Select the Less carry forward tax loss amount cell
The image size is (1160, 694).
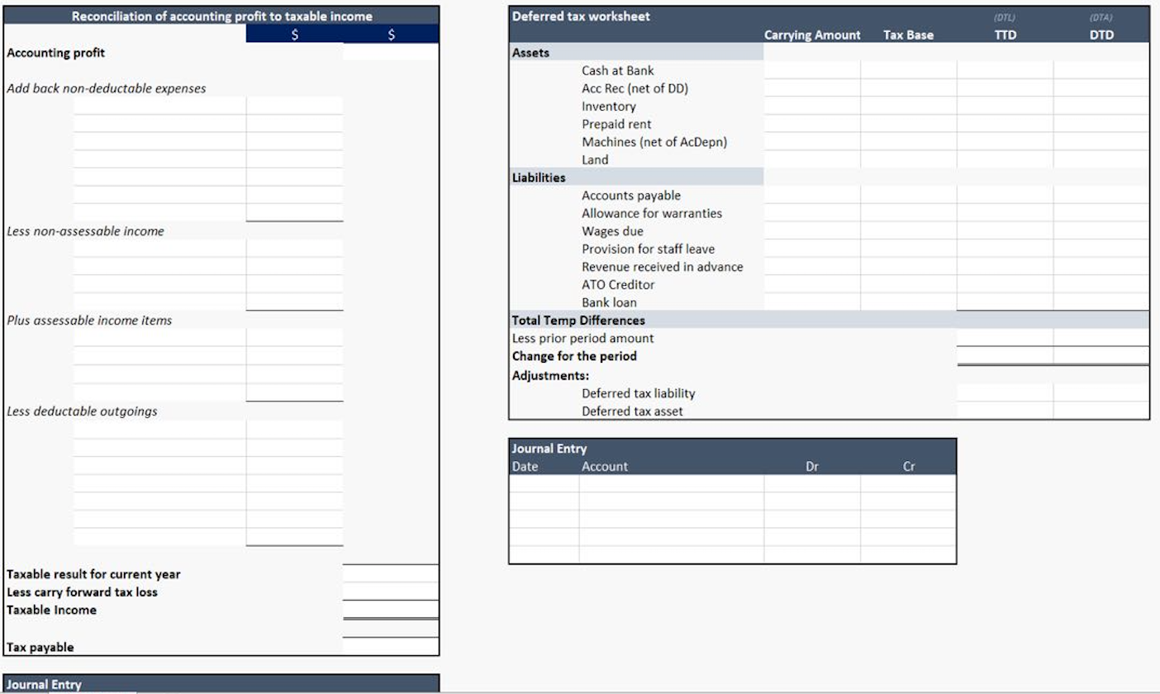click(x=391, y=592)
